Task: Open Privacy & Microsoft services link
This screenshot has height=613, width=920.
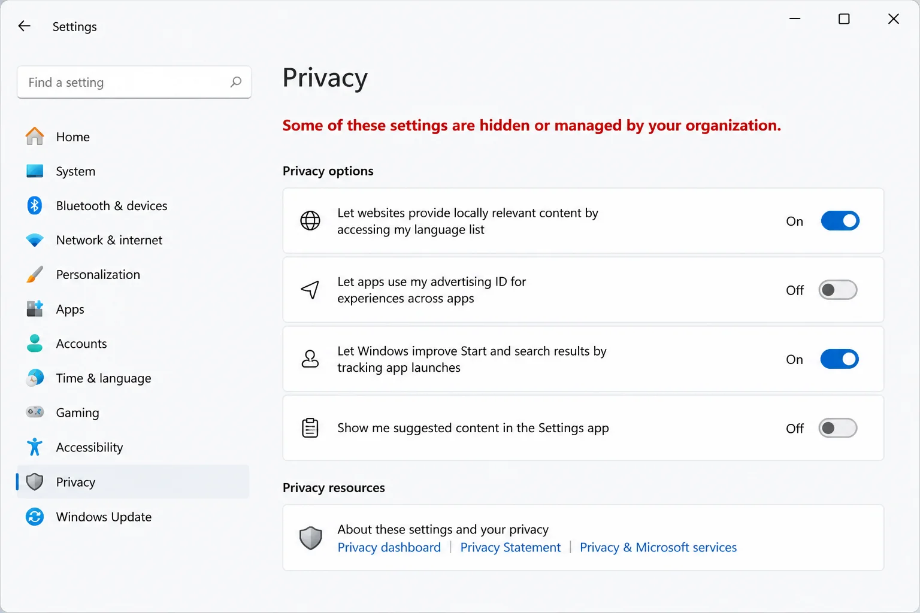Action: 658,547
